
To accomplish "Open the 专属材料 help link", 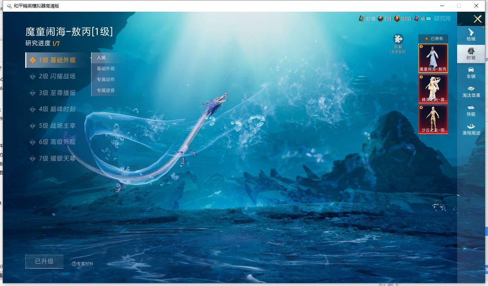I will click(x=82, y=264).
